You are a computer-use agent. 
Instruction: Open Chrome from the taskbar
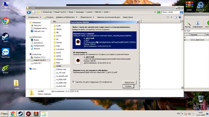pyautogui.click(x=13, y=114)
